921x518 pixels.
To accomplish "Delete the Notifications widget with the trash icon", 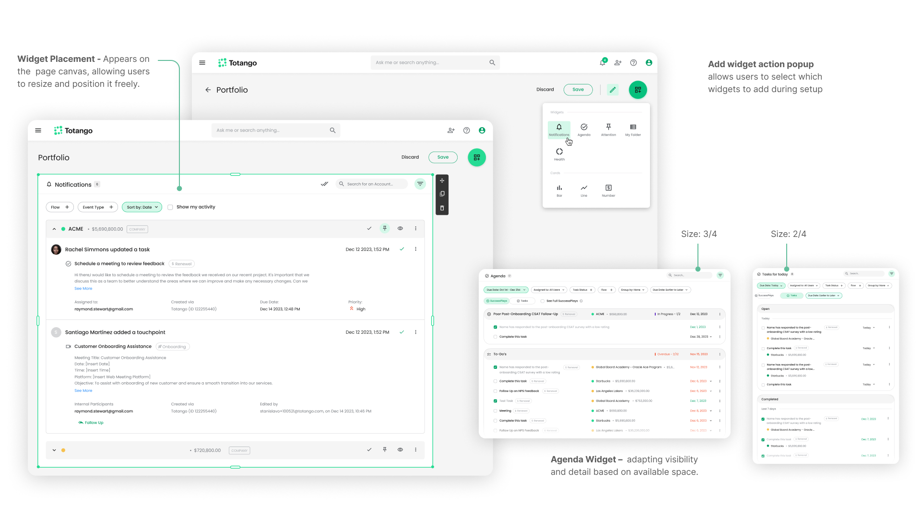I will [442, 208].
